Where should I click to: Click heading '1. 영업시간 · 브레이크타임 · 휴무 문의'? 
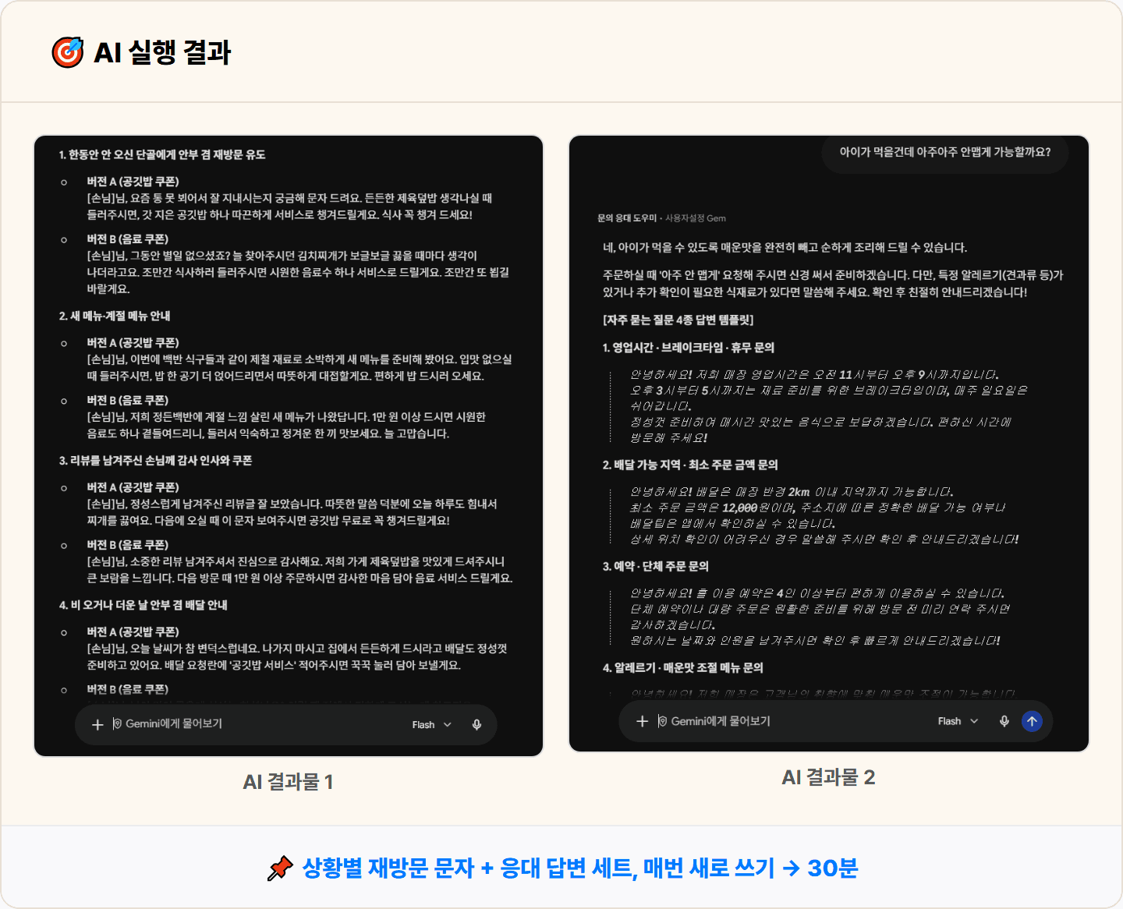coord(688,348)
